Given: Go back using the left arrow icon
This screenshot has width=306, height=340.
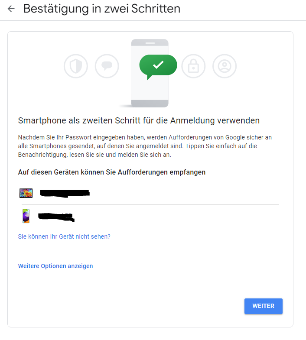Looking at the screenshot, I should (x=11, y=9).
